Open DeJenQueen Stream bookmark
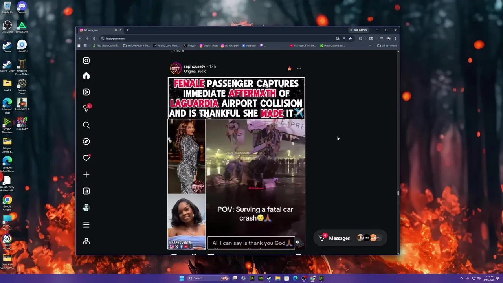 tap(332, 46)
